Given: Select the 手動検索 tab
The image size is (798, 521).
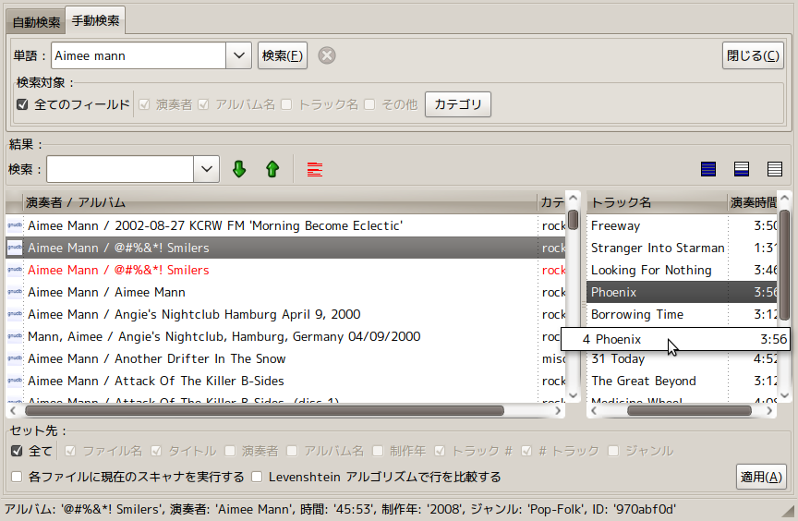Looking at the screenshot, I should [95, 21].
